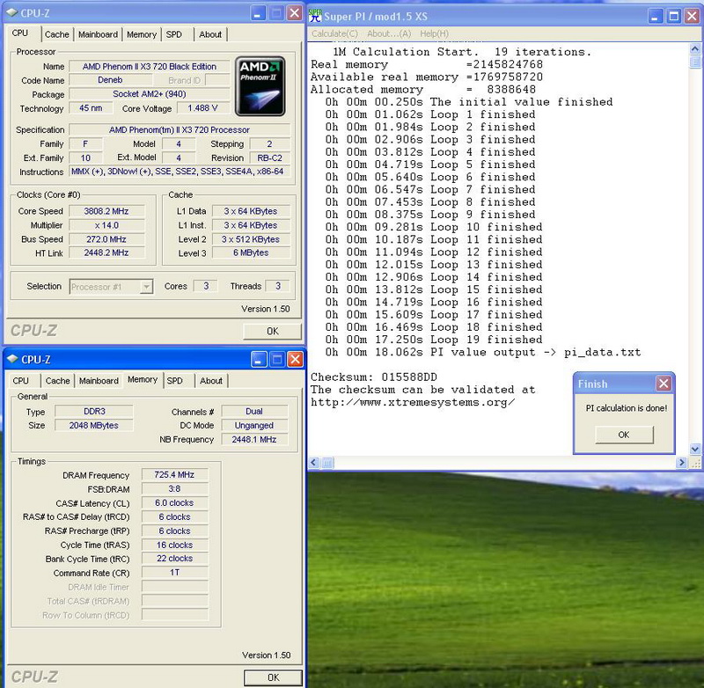This screenshot has width=704, height=688.
Task: Click the DRAM Frequency 725.4 MHz value
Action: [x=174, y=475]
